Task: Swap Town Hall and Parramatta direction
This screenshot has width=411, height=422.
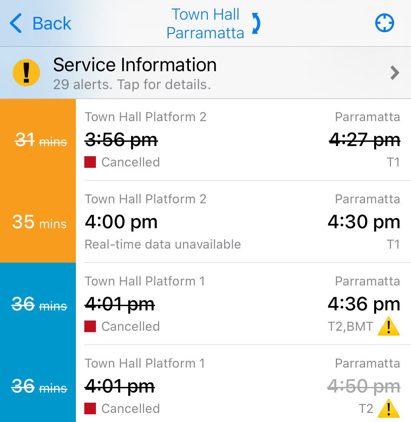Action: click(x=256, y=24)
